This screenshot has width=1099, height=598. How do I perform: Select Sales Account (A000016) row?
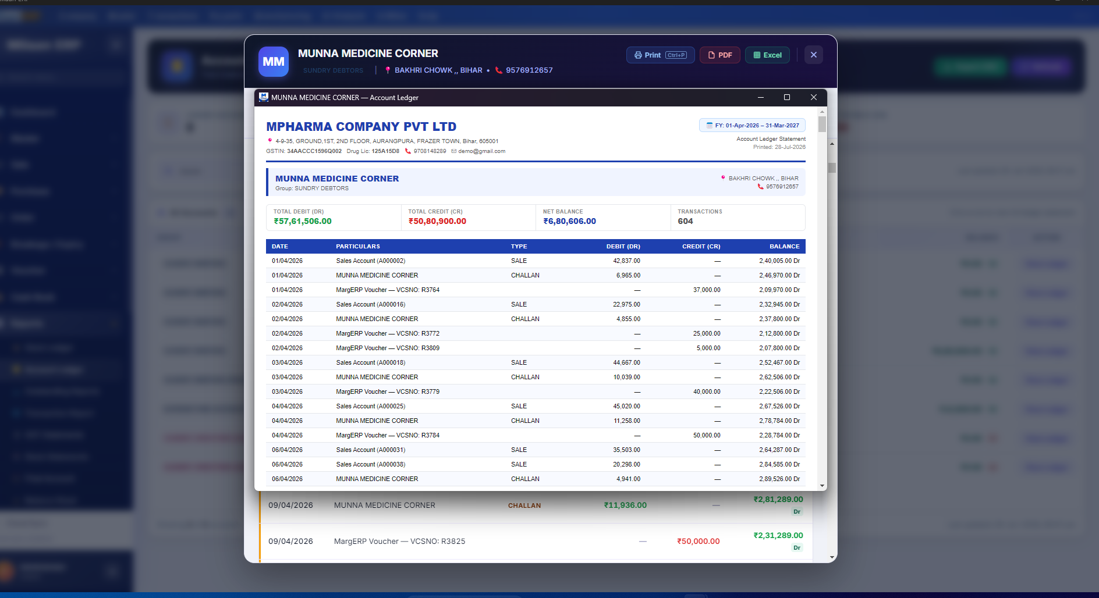(536, 304)
